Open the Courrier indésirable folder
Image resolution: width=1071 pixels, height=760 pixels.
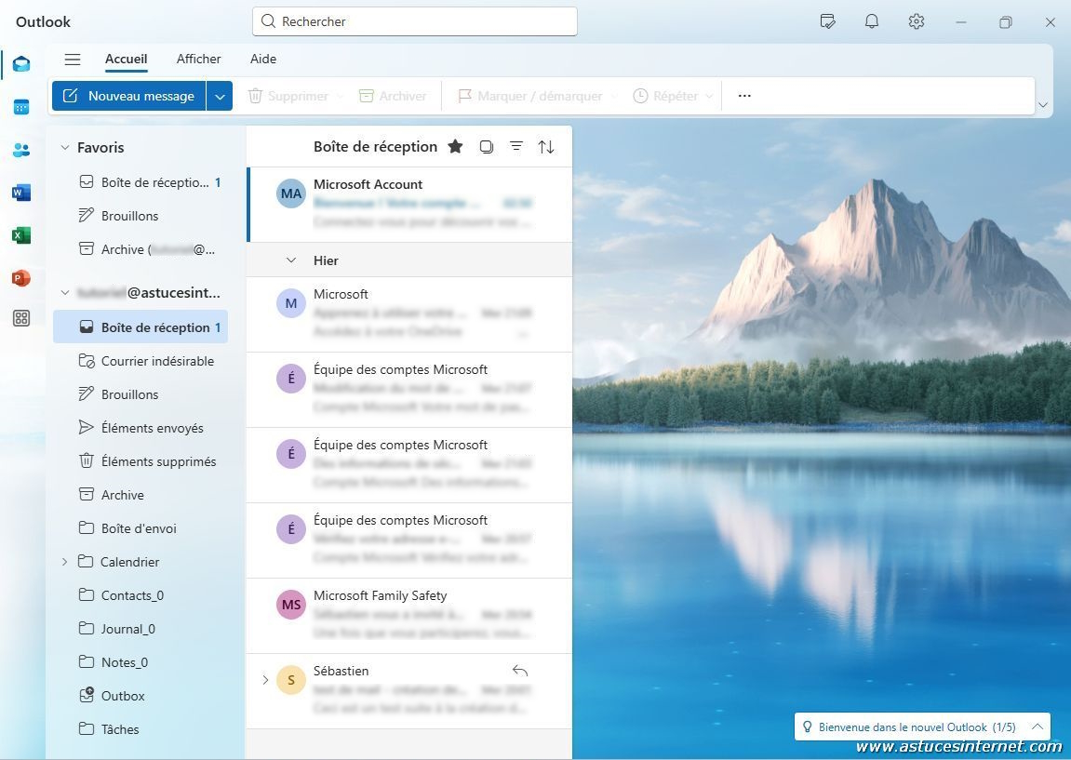(x=141, y=361)
